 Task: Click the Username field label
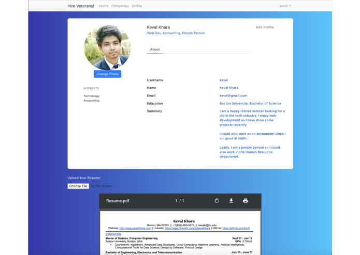[x=155, y=80]
